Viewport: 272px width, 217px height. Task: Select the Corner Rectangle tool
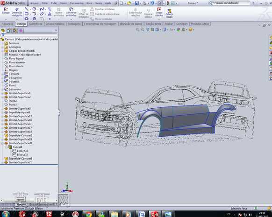pyautogui.click(x=26, y=14)
